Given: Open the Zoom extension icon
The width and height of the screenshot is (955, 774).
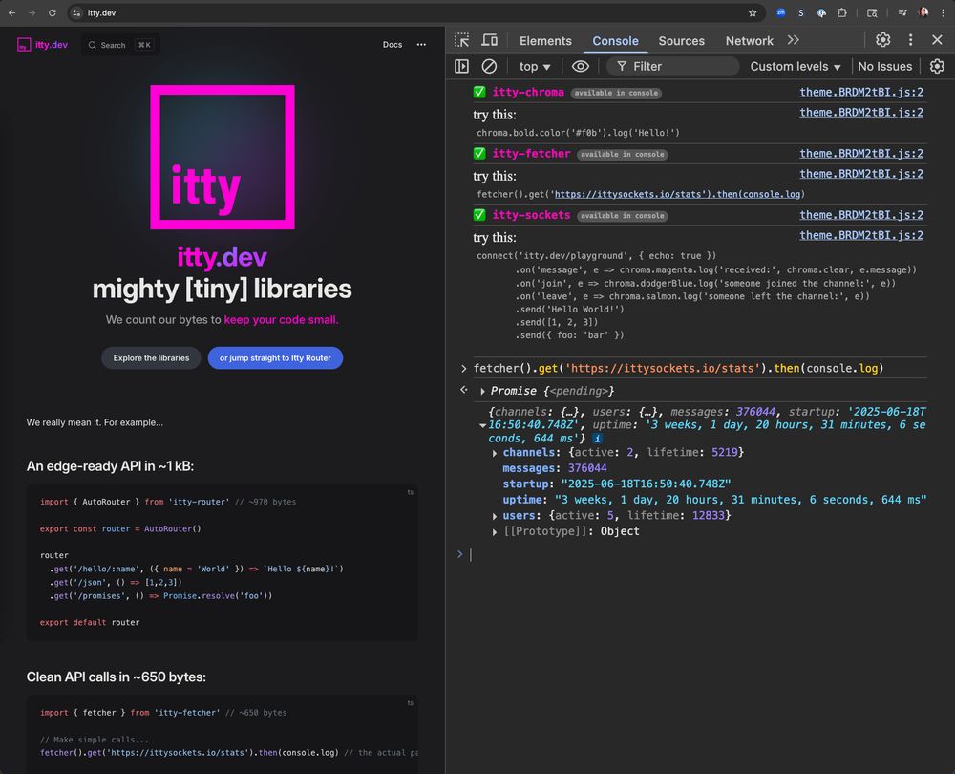Looking at the screenshot, I should [x=781, y=12].
